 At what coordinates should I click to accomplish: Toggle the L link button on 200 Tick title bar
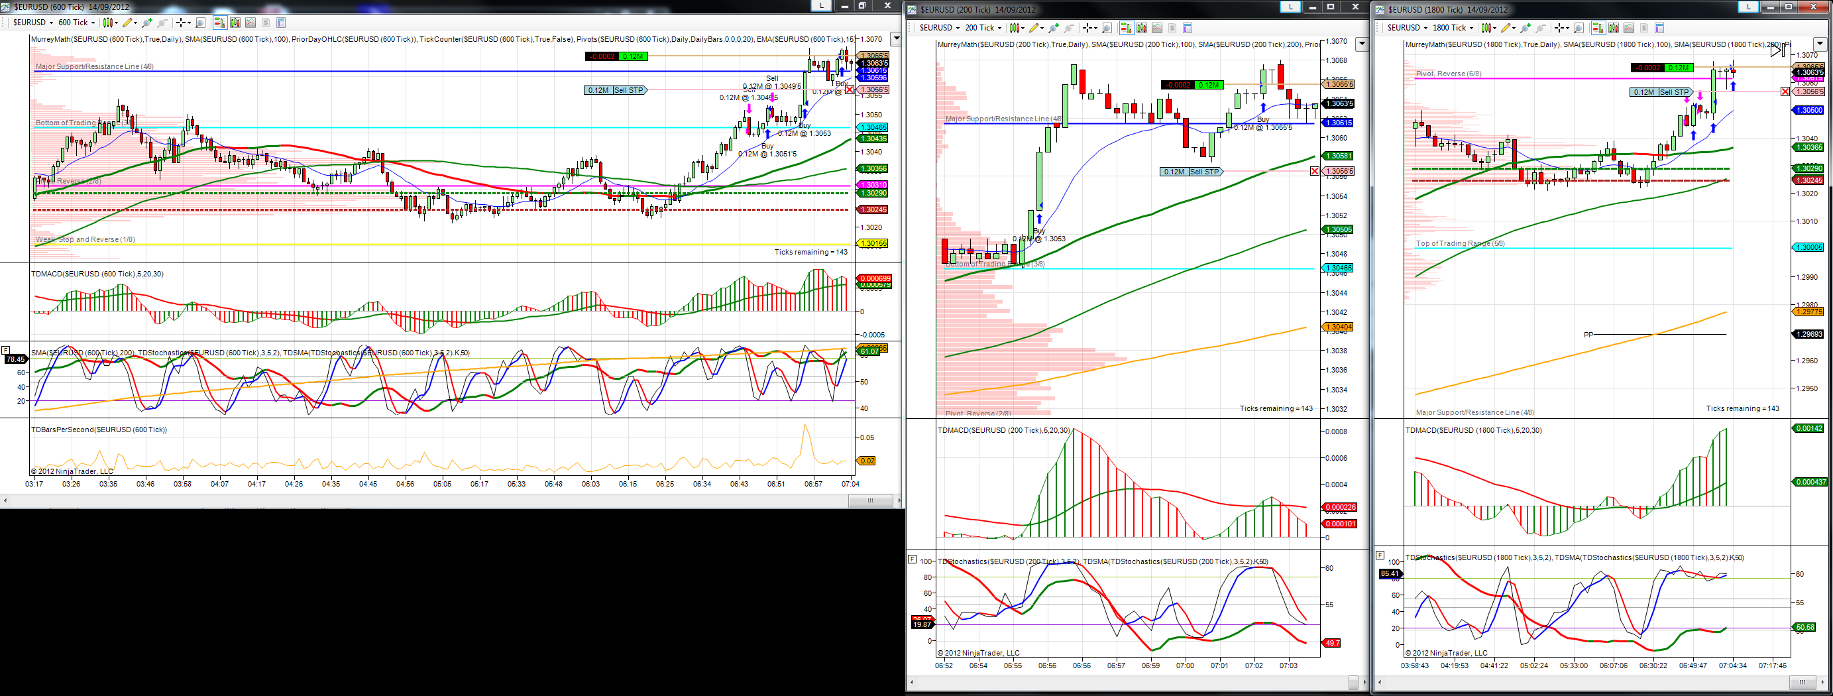[1291, 7]
